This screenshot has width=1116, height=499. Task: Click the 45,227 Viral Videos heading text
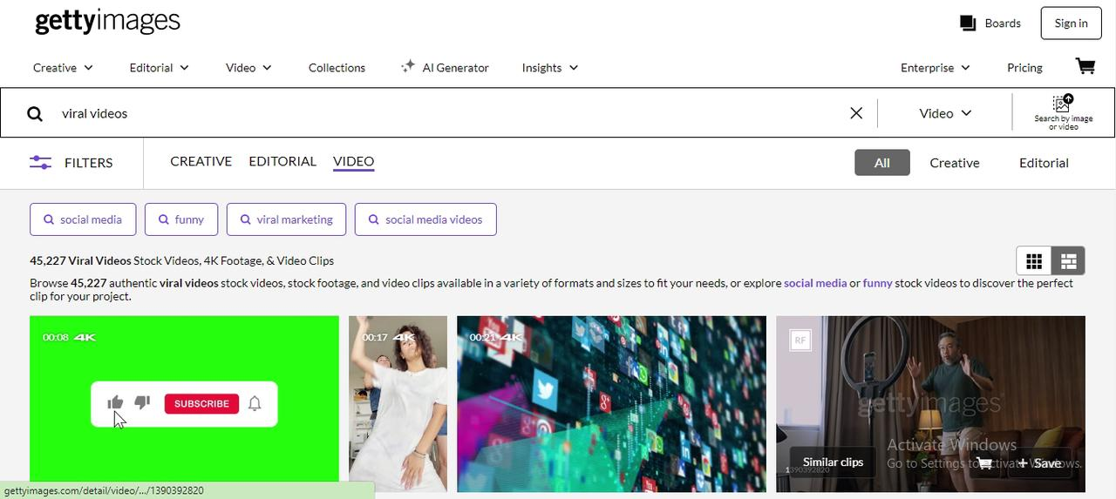pos(80,260)
